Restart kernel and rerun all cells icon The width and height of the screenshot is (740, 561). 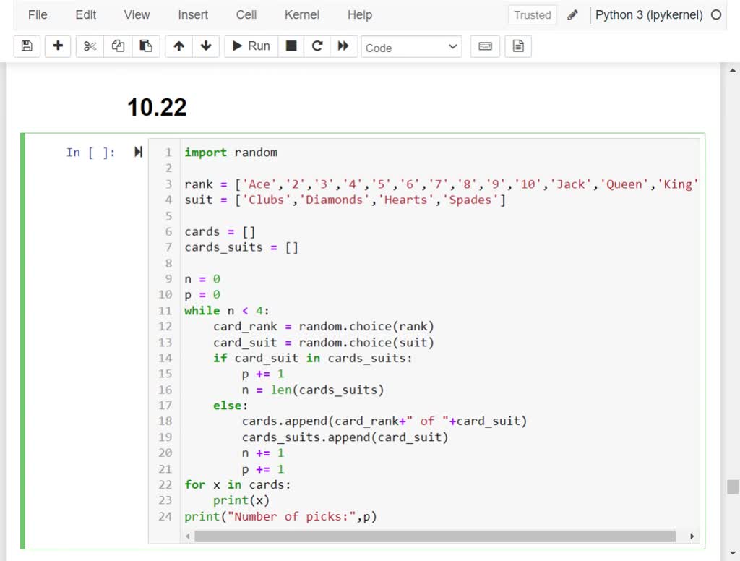pyautogui.click(x=343, y=46)
